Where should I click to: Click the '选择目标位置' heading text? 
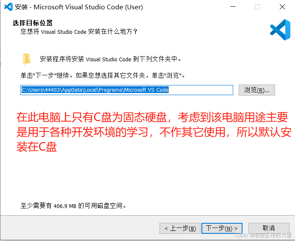pos(33,23)
